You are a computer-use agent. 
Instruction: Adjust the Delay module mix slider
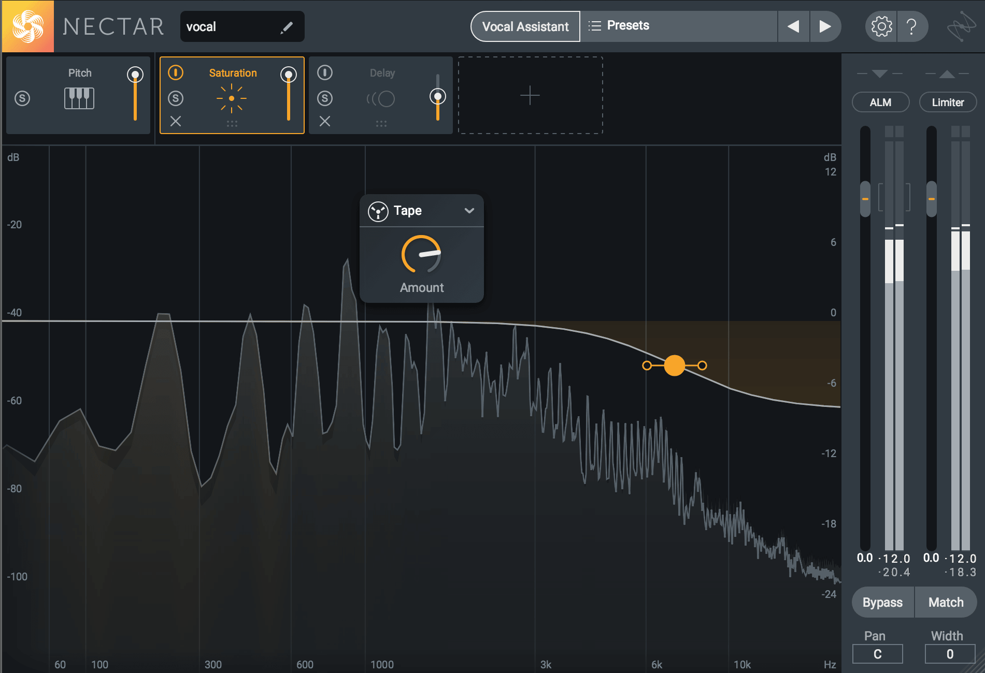[x=438, y=97]
